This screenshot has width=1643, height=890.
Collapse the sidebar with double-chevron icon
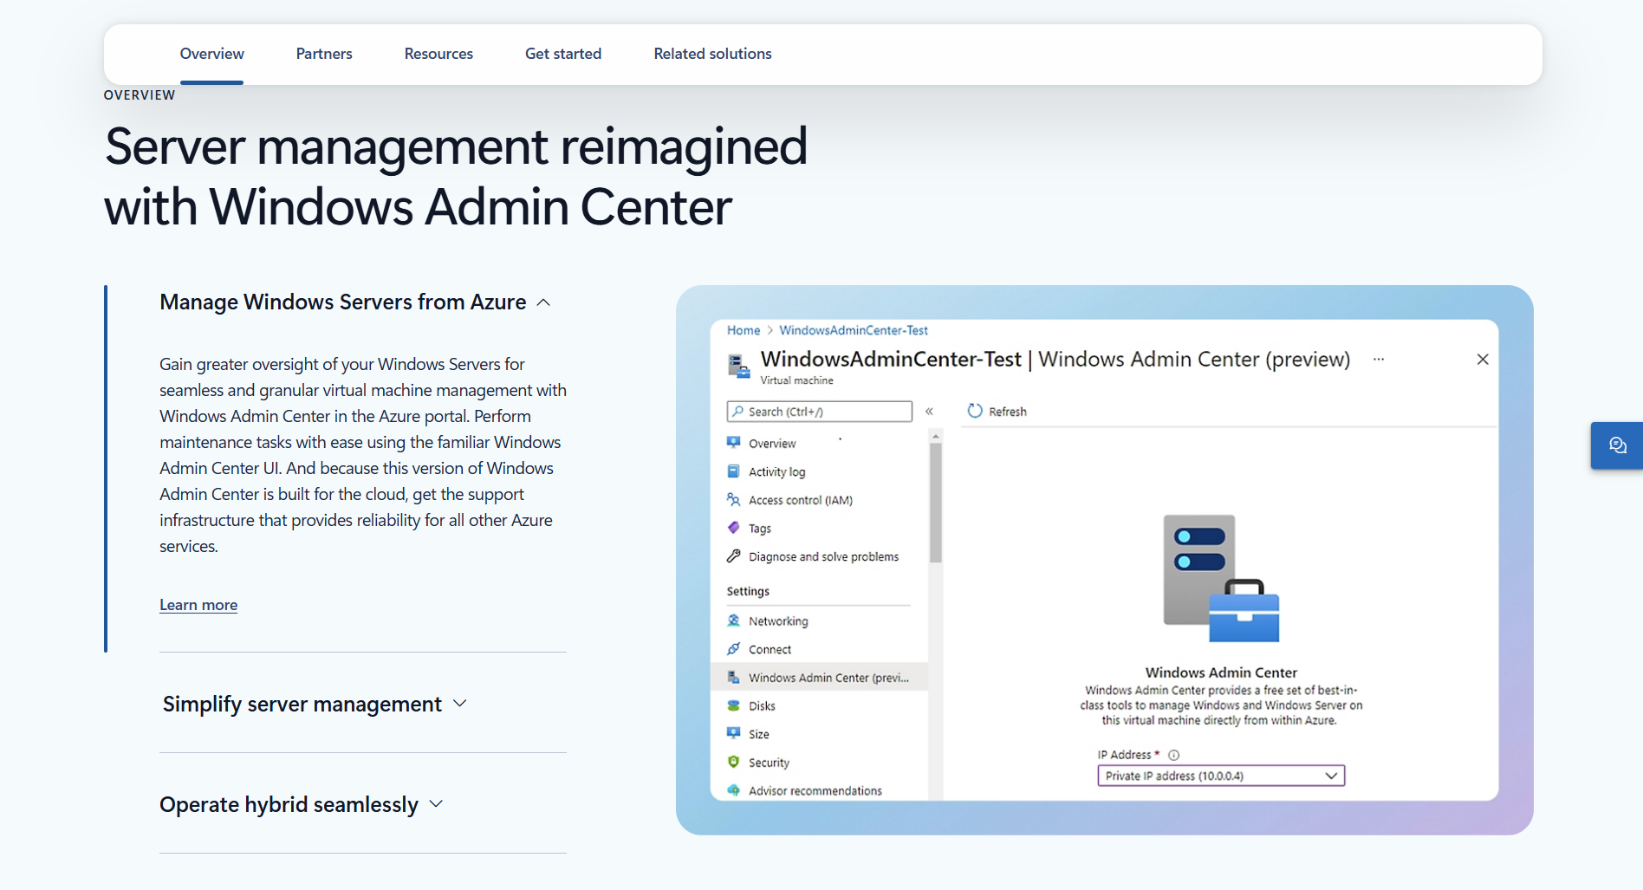click(x=929, y=412)
